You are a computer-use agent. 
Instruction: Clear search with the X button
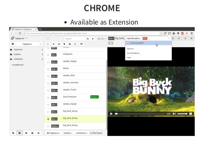(x=93, y=39)
